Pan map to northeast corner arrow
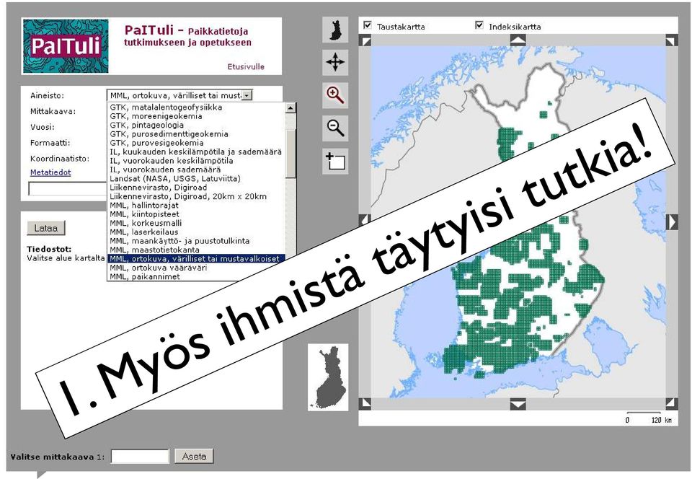The image size is (692, 479). click(671, 41)
